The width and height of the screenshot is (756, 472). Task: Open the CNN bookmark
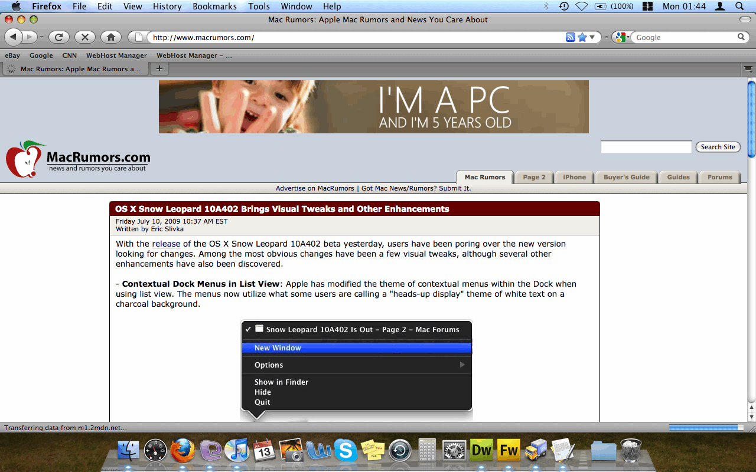pyautogui.click(x=70, y=55)
